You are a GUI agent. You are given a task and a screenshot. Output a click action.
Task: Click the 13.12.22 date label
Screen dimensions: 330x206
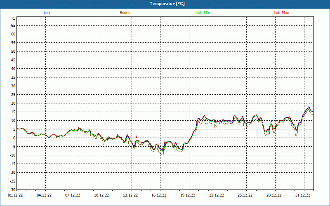pos(130,195)
